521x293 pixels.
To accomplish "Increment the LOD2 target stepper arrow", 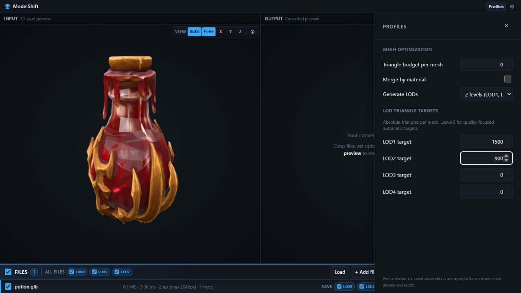I will (x=506, y=156).
